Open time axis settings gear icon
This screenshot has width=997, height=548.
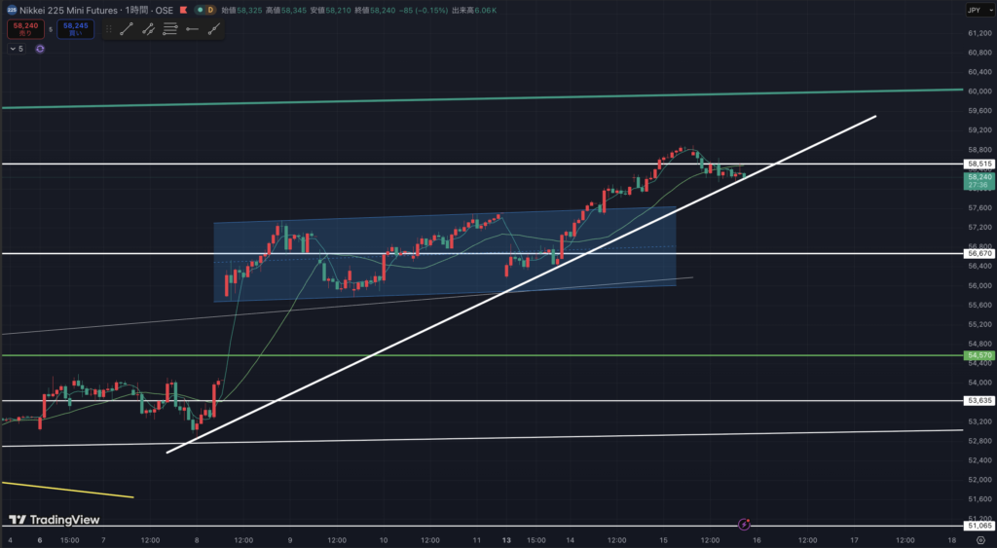click(x=980, y=539)
